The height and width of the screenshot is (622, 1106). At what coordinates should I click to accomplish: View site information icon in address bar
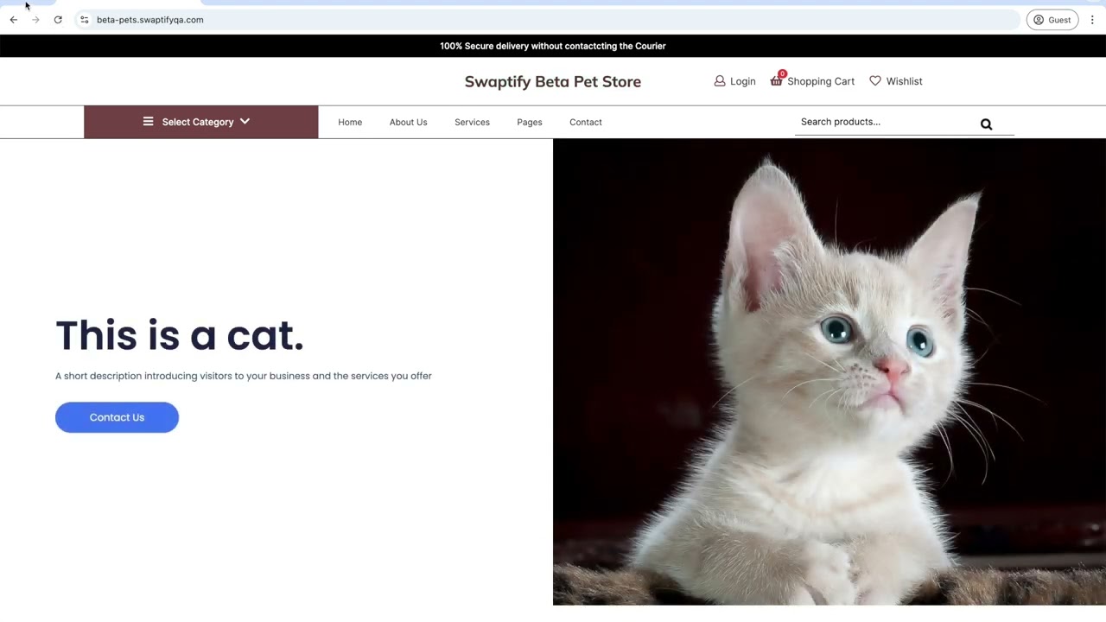(x=85, y=20)
